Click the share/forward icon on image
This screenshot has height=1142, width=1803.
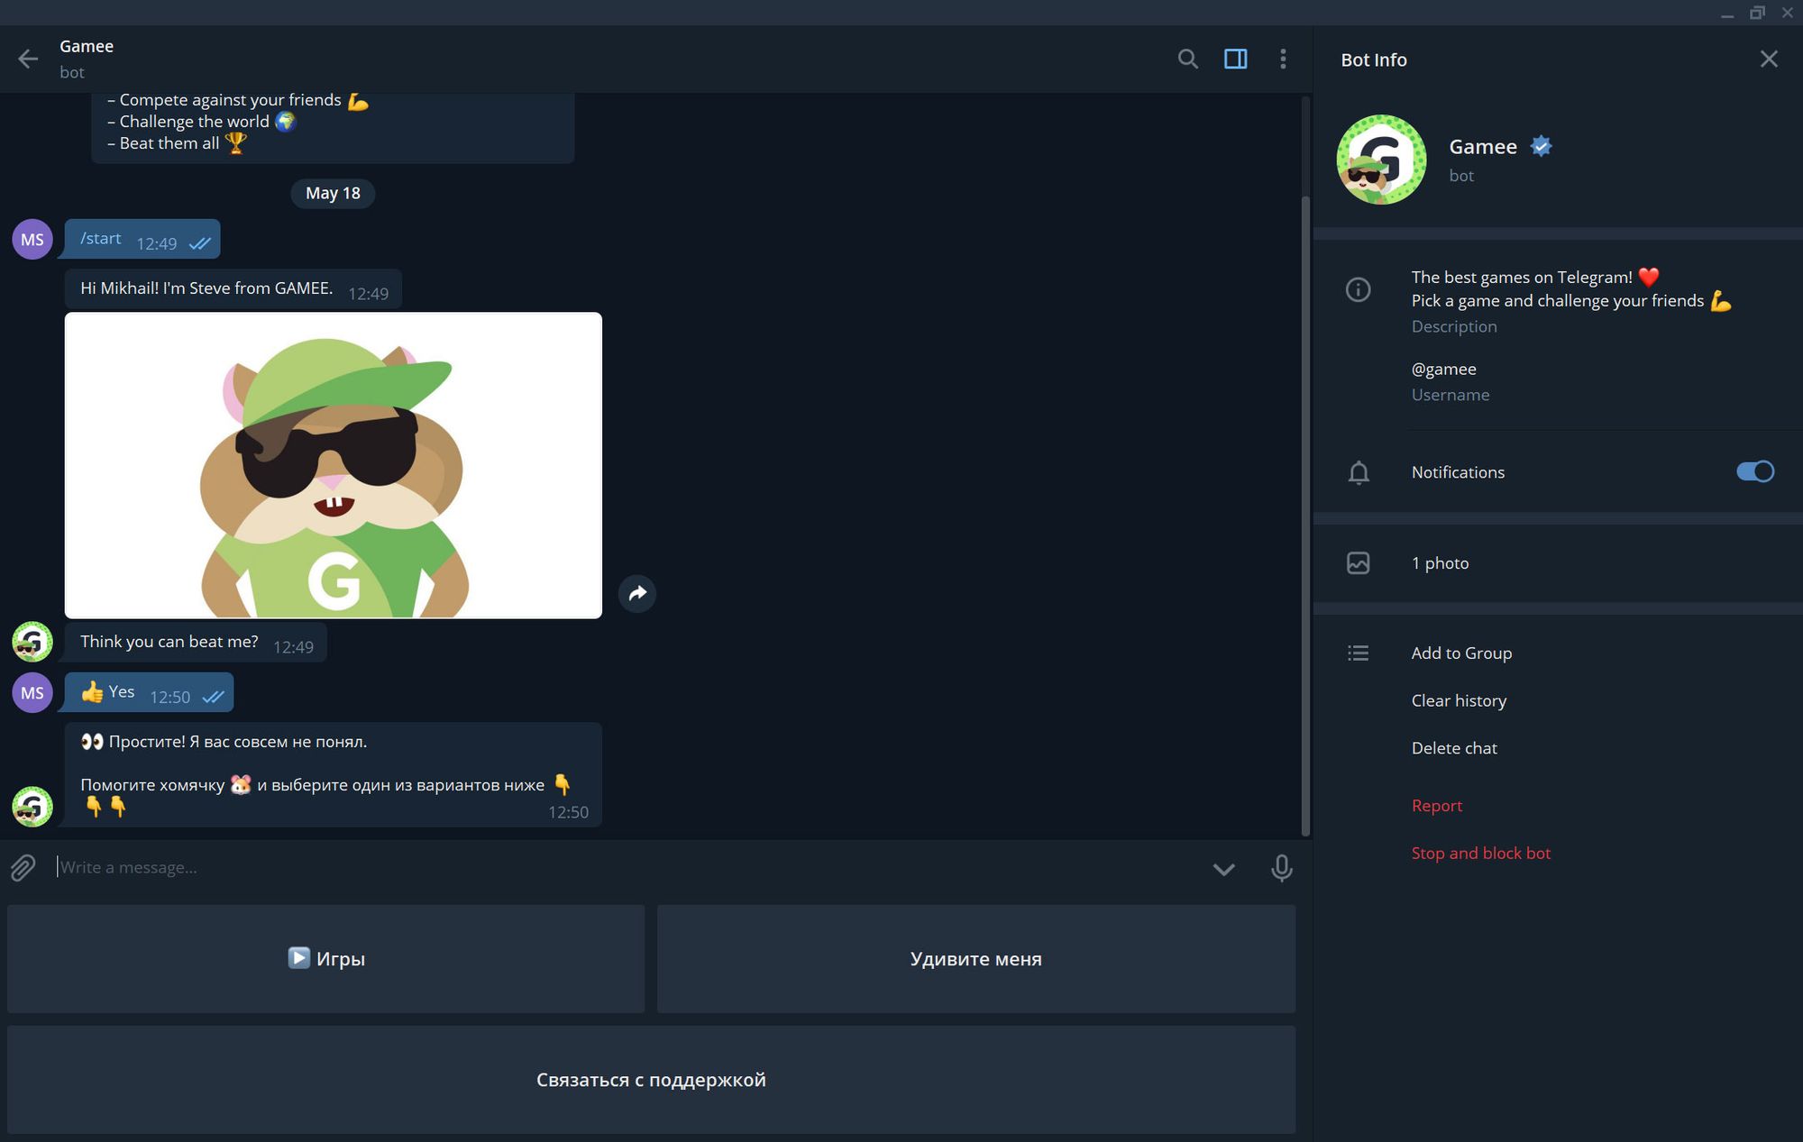[x=638, y=593]
